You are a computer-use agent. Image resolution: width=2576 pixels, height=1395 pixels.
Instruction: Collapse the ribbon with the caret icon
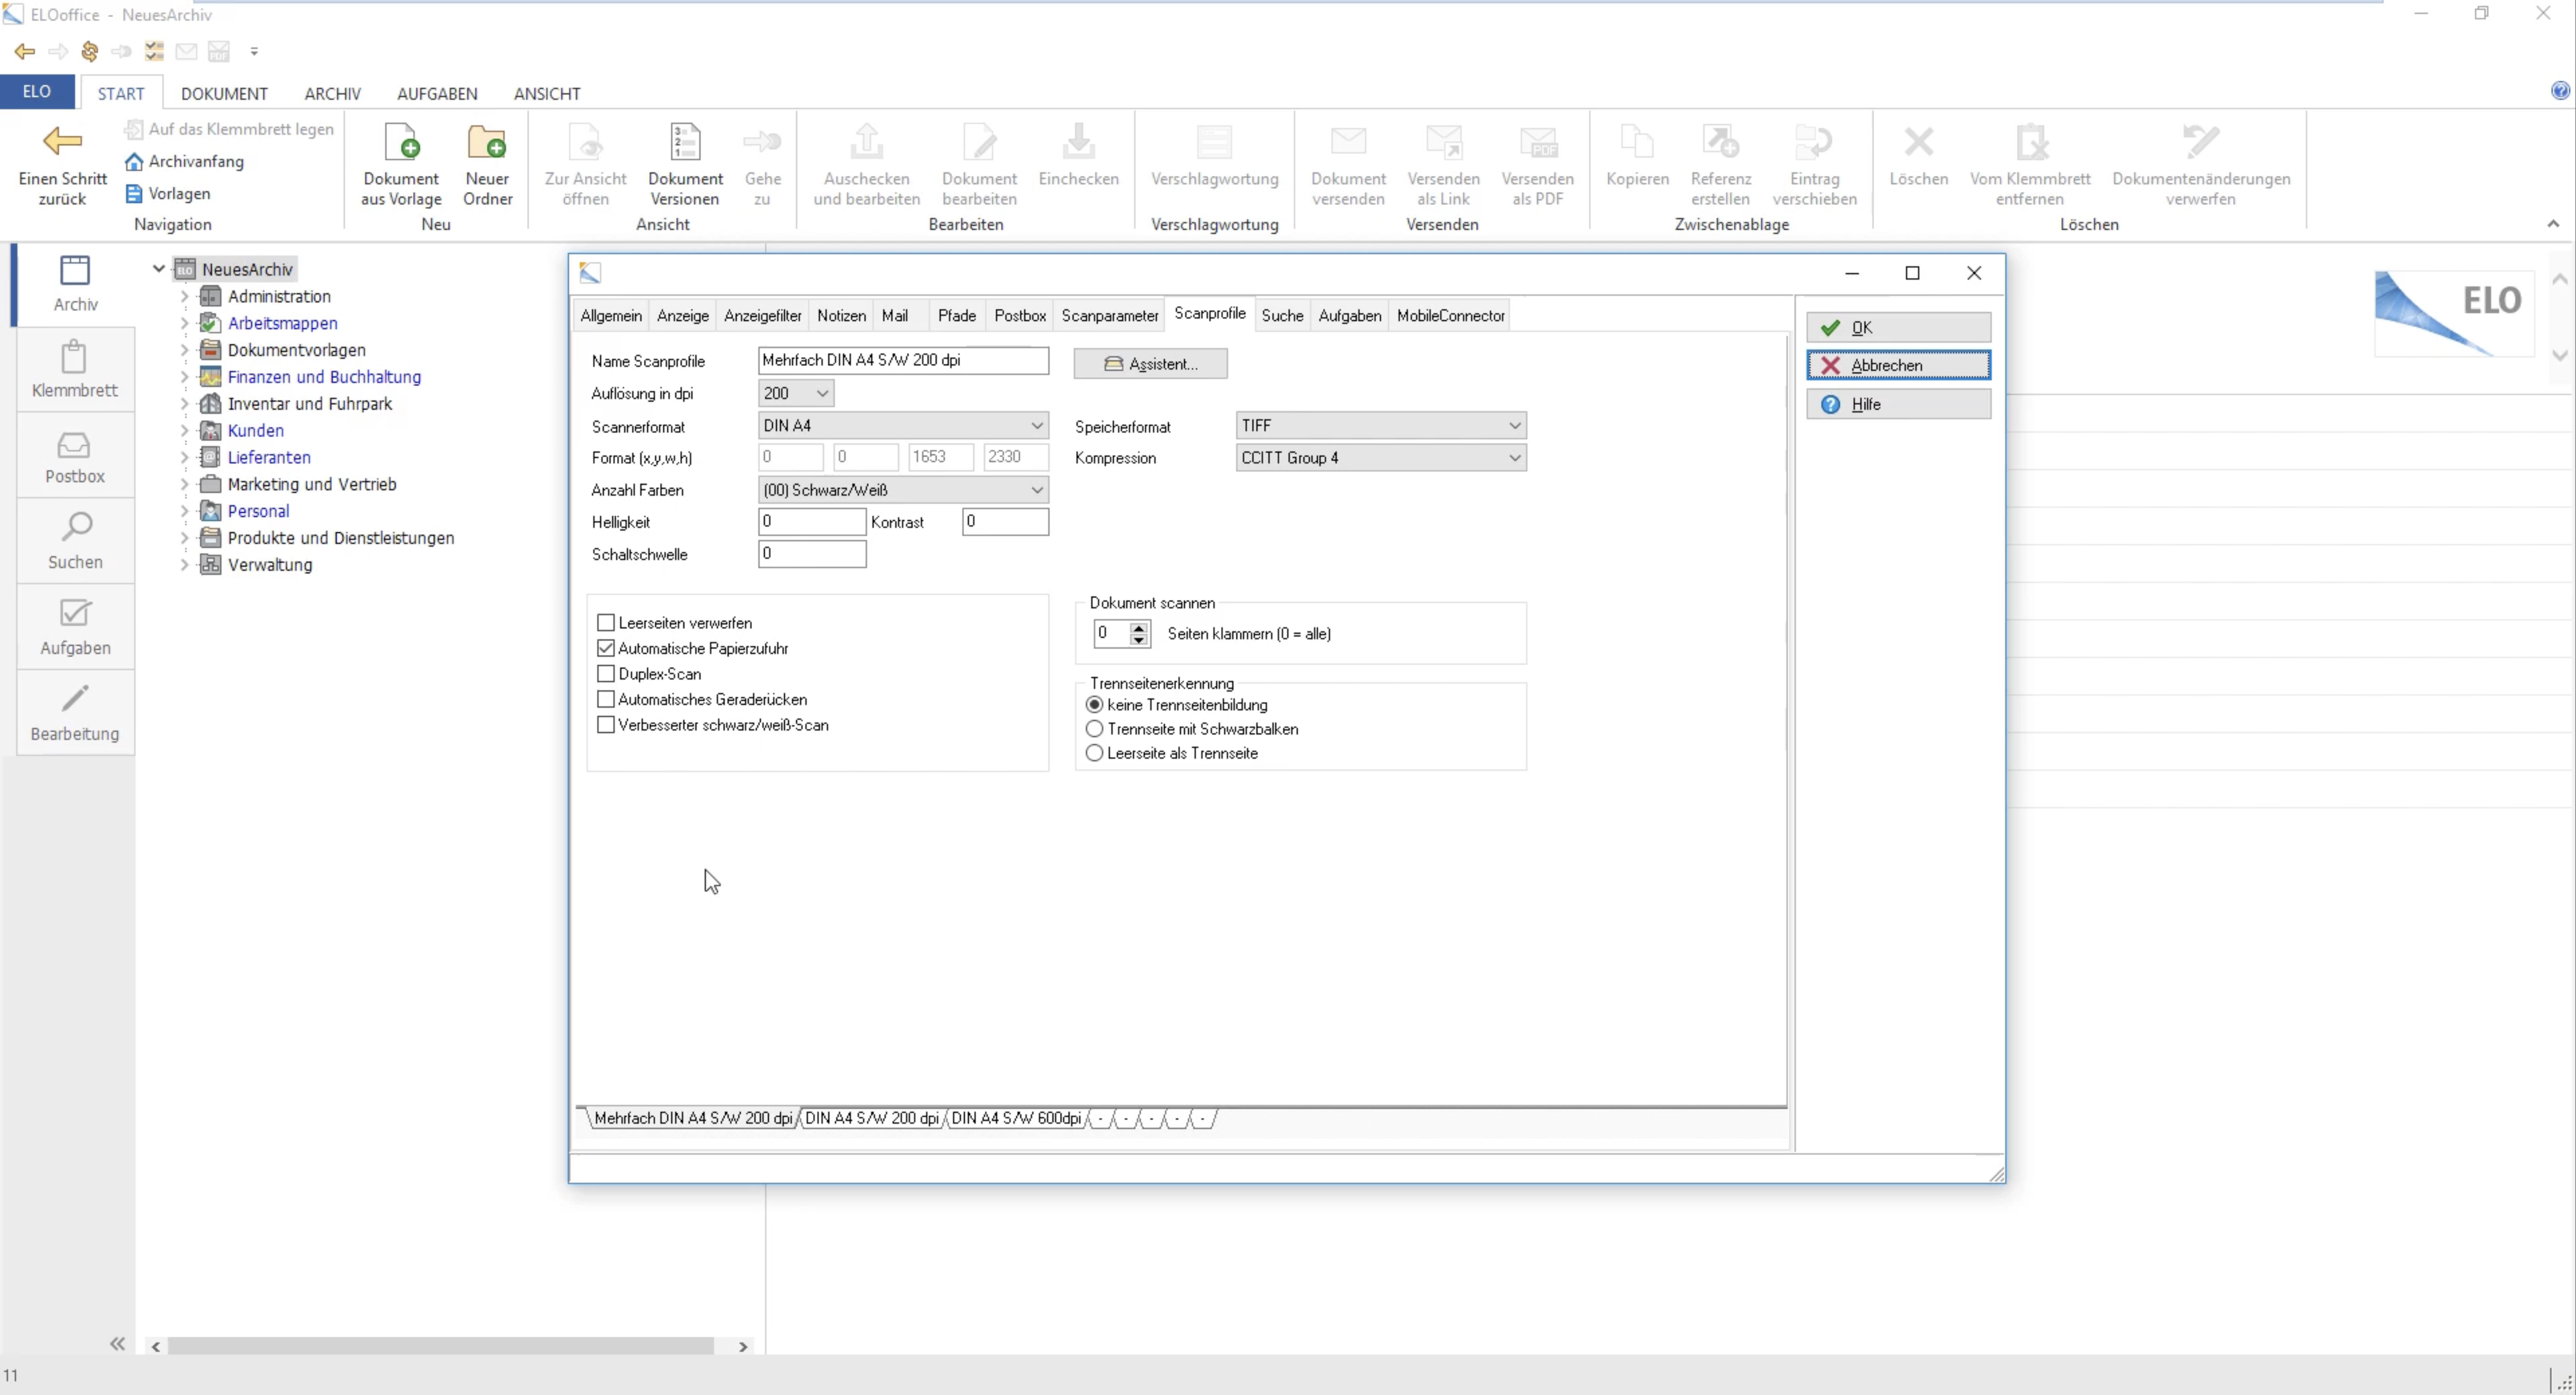tap(2552, 223)
